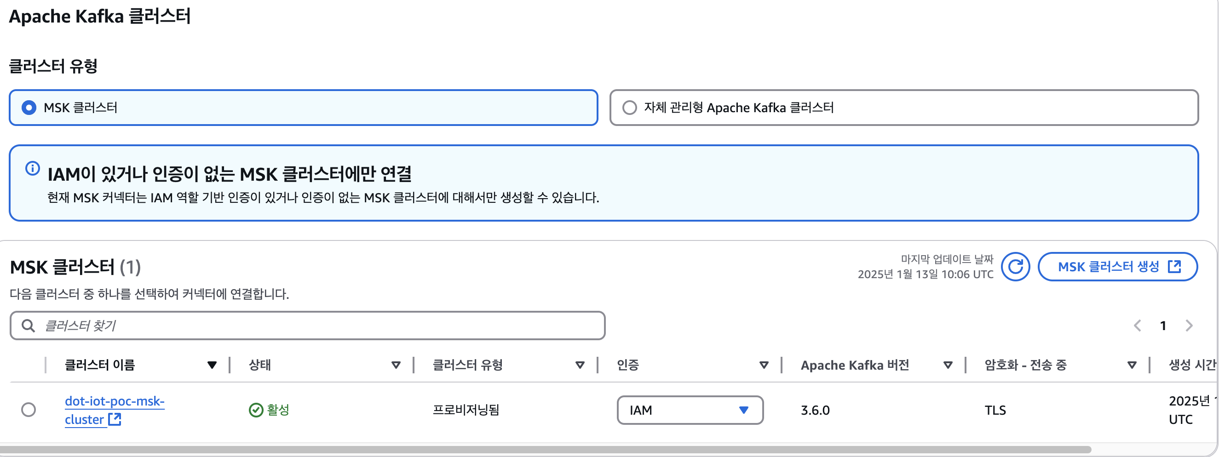Screen dimensions: 1219x457
Task: Click the MSK 클러스터 생성 button
Action: pyautogui.click(x=1118, y=267)
